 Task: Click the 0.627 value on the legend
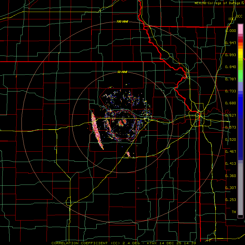coord(231,115)
